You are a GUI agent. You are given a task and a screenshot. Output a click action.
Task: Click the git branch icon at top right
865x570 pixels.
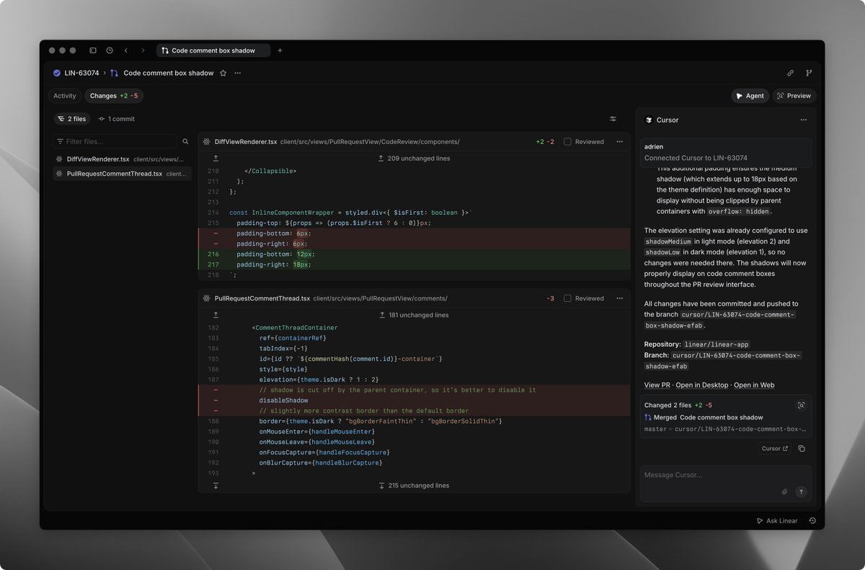809,73
